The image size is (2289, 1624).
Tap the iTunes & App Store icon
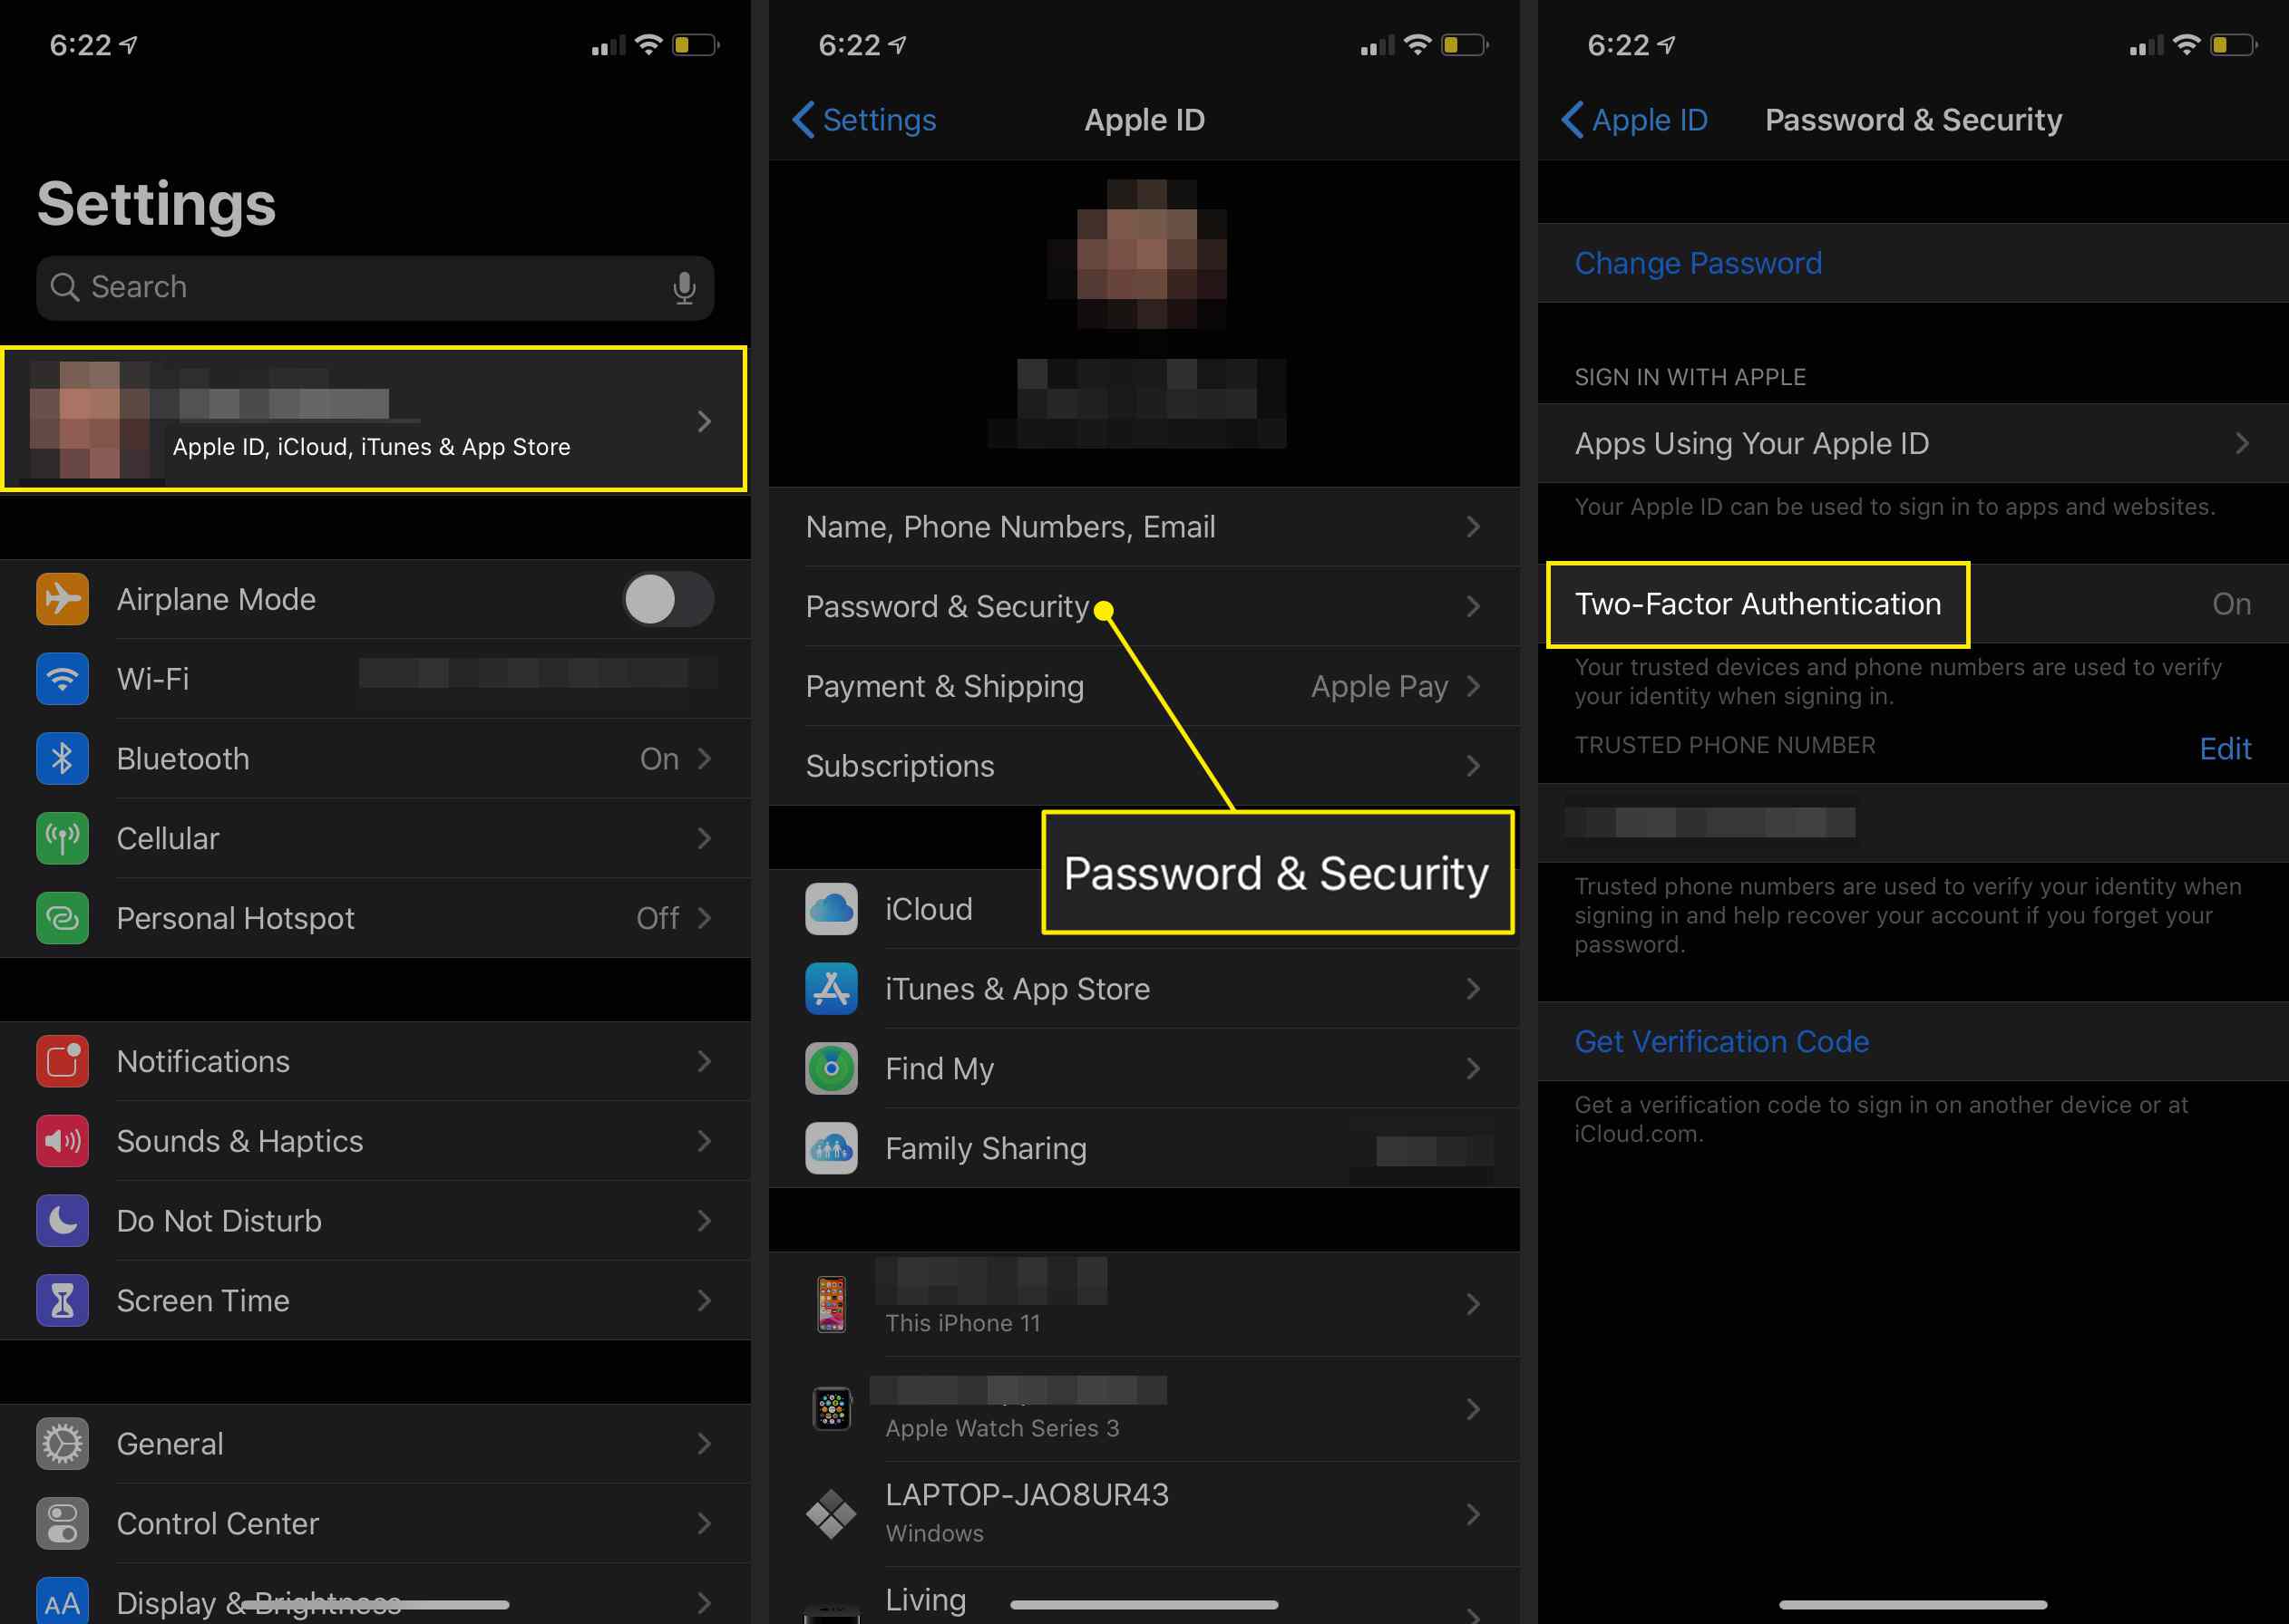pyautogui.click(x=832, y=989)
